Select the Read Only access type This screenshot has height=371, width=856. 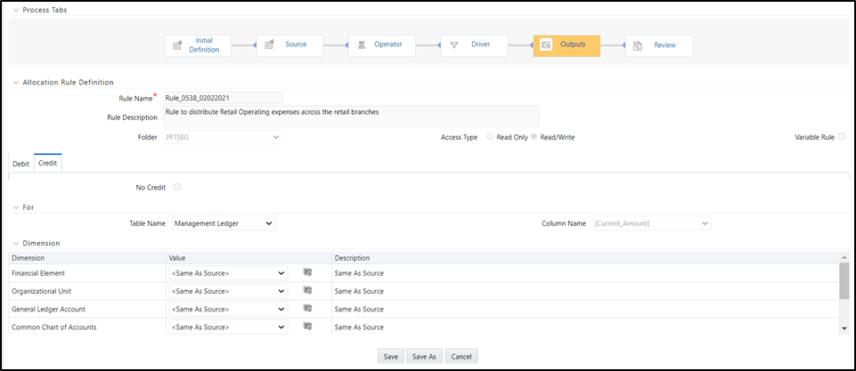click(x=490, y=137)
